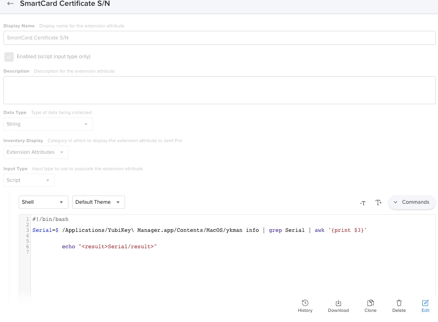Click the Data Type label
This screenshot has width=438, height=322.
[x=15, y=112]
